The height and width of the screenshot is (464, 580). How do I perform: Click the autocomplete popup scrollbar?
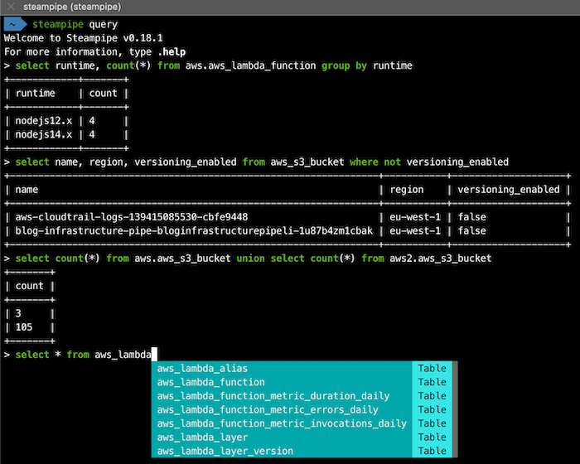(455, 409)
